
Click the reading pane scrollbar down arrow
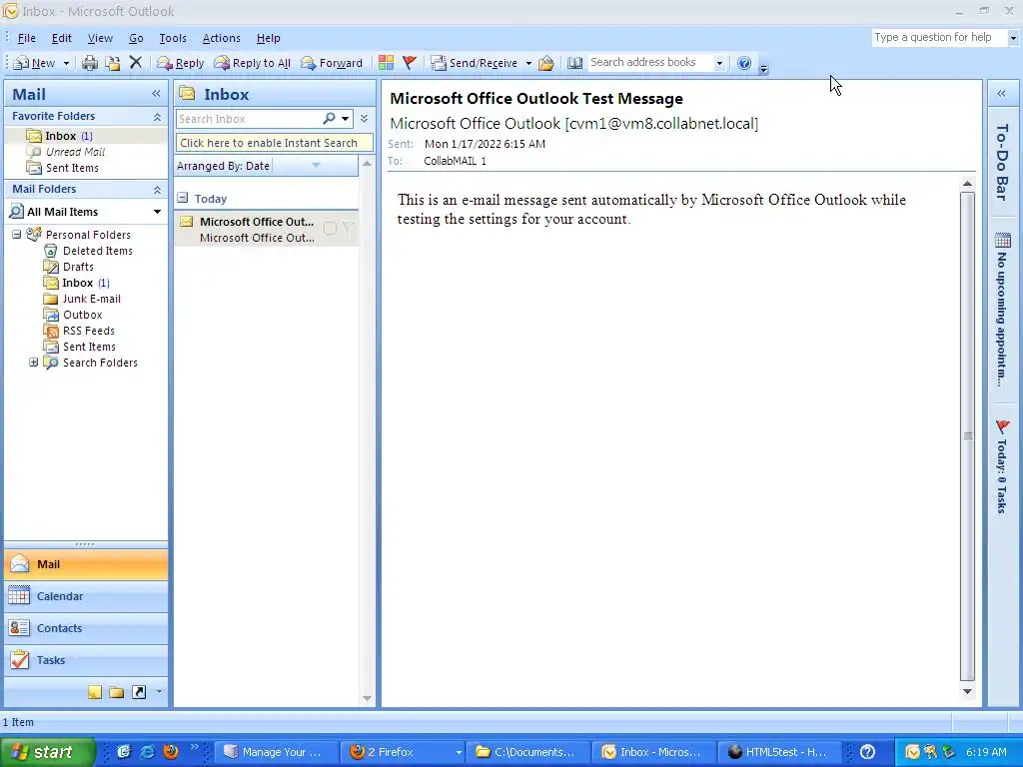(967, 691)
